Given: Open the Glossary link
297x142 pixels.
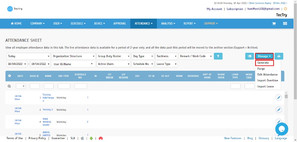Looking at the screenshot, I should point(264,138).
